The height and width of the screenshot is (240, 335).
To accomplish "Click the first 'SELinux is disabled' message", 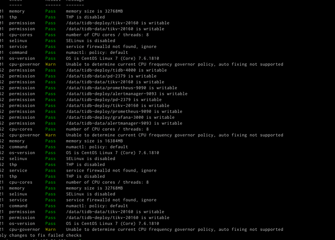I will click(91, 41).
